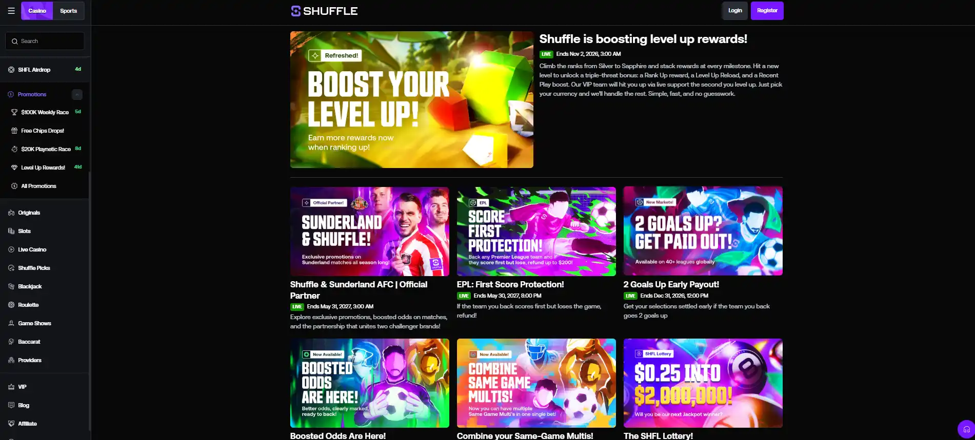Click the Slots icon in the sidebar

click(x=11, y=231)
